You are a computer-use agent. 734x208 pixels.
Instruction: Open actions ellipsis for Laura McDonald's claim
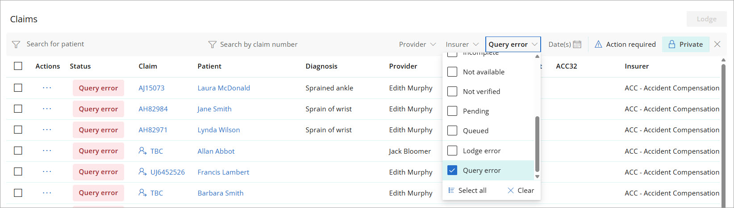pos(47,88)
